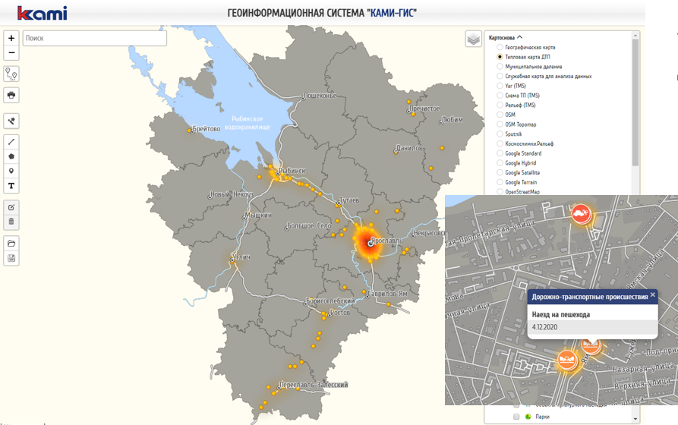Focus the Поиск search field
This screenshot has height=425, width=678.
click(x=95, y=38)
